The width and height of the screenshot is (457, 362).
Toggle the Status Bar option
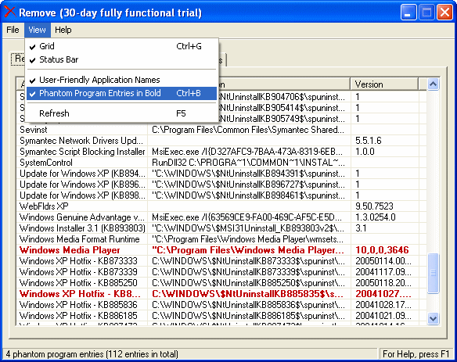click(x=121, y=59)
